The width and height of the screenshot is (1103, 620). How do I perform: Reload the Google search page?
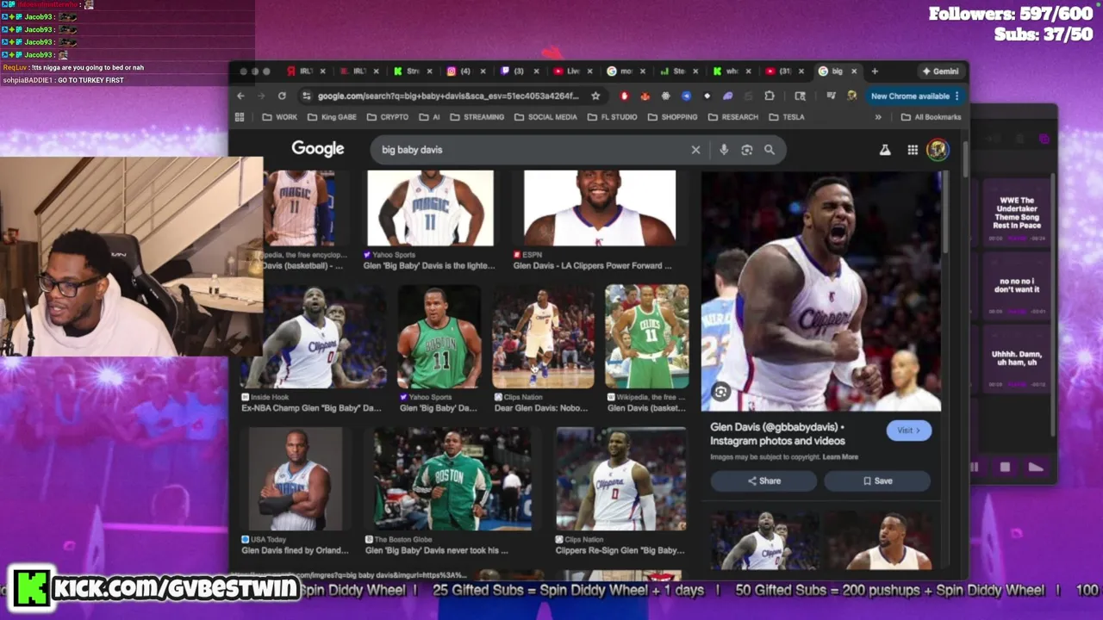click(282, 96)
